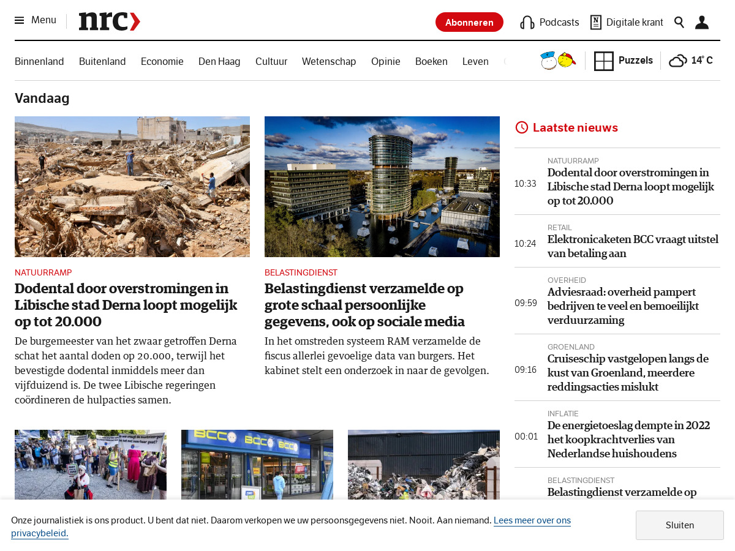The image size is (735, 551).
Task: Open the user account profile icon
Action: [701, 23]
